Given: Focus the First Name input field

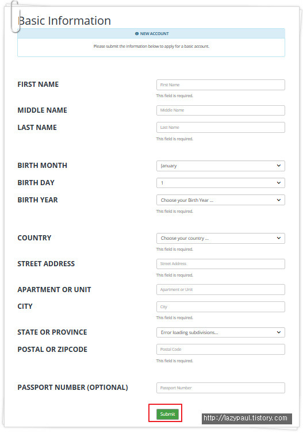Looking at the screenshot, I should (220, 85).
